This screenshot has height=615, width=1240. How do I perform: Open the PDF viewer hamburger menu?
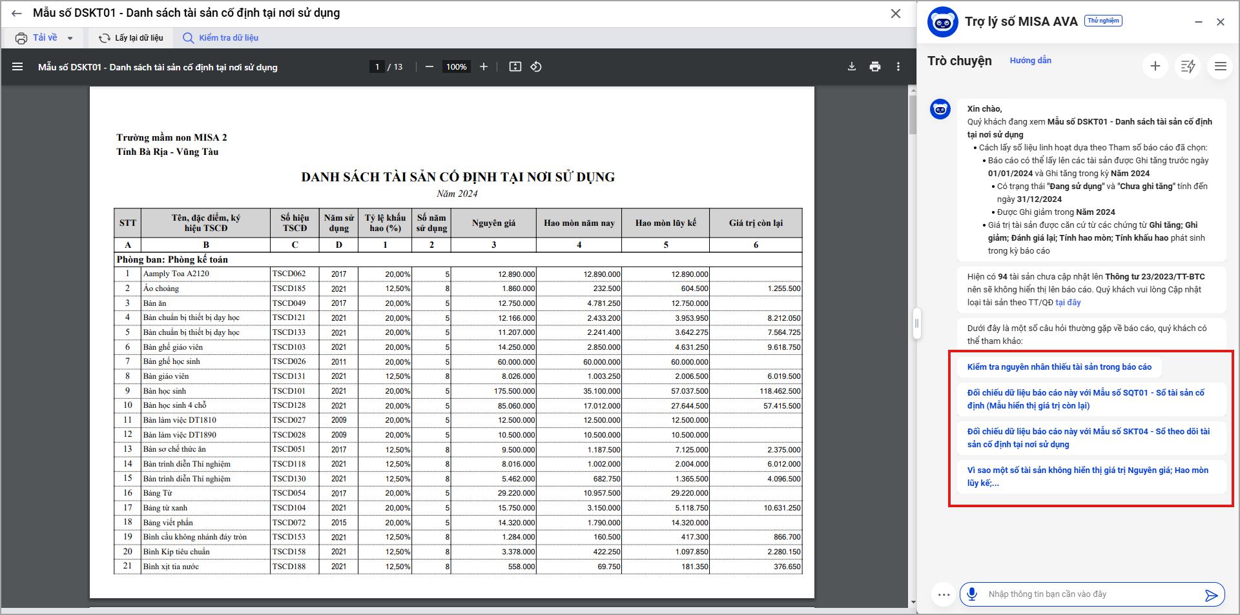tap(17, 67)
